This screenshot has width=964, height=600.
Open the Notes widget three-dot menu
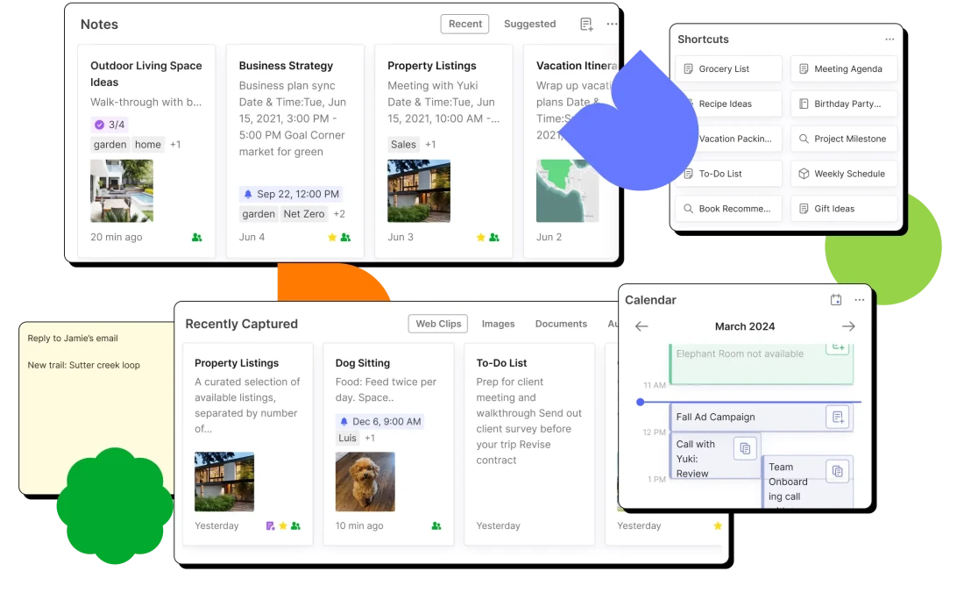pyautogui.click(x=612, y=25)
